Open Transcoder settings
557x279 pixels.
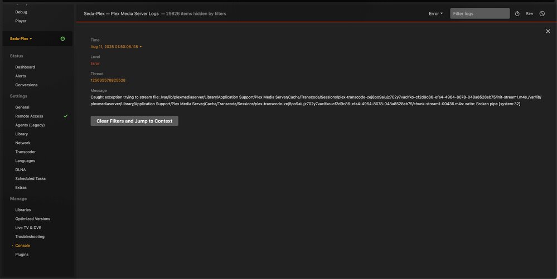pyautogui.click(x=26, y=152)
